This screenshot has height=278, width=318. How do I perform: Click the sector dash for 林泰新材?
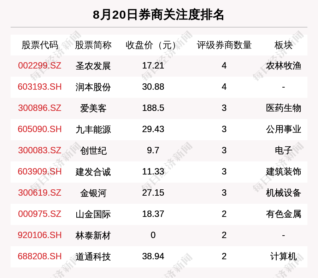[x=283, y=235]
